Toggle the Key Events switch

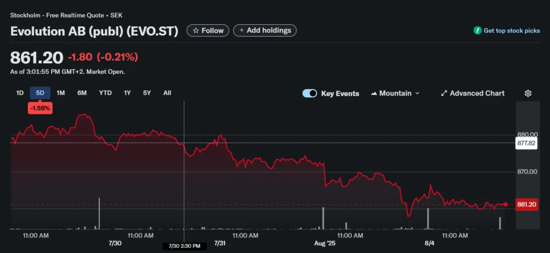310,93
